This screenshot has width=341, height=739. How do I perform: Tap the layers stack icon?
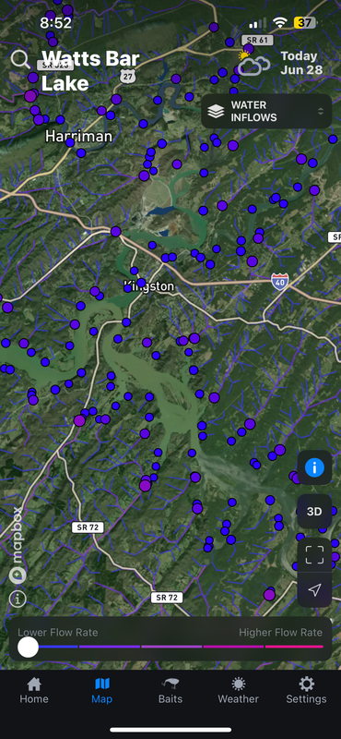216,111
